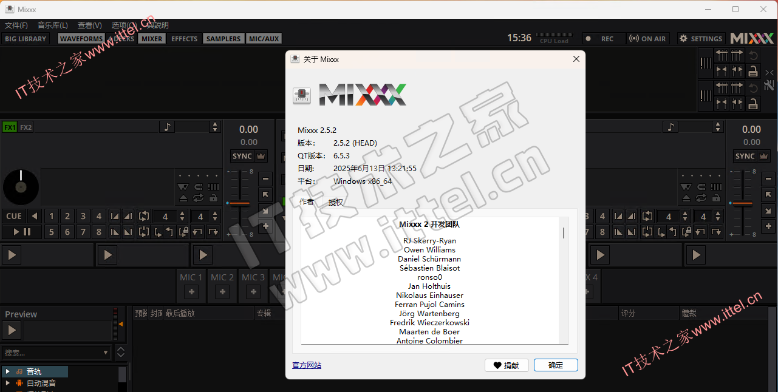778x392 pixels.
Task: Expand the 音轨 tree item
Action: coord(8,371)
